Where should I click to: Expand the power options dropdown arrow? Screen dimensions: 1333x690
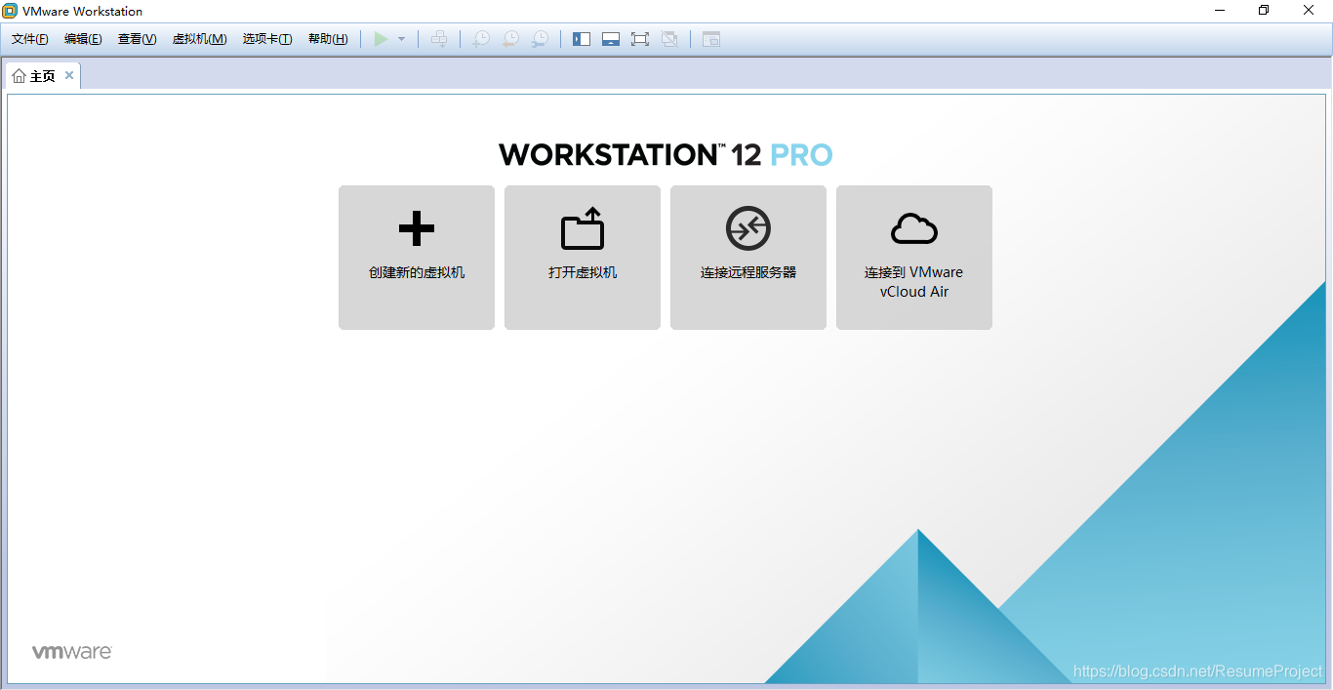(401, 39)
